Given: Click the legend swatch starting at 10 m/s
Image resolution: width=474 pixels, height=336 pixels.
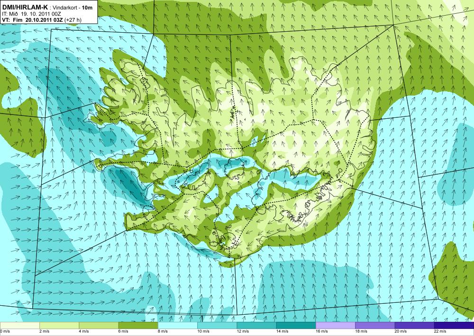Looking at the screenshot, I should (x=217, y=326).
